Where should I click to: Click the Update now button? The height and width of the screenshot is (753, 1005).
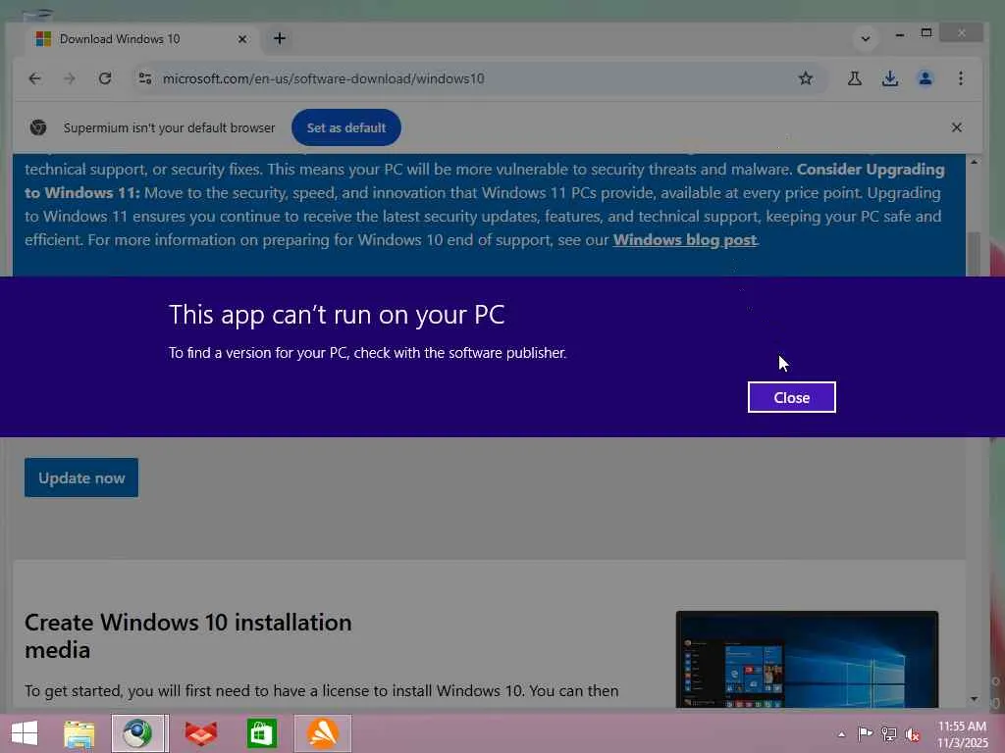click(x=81, y=477)
